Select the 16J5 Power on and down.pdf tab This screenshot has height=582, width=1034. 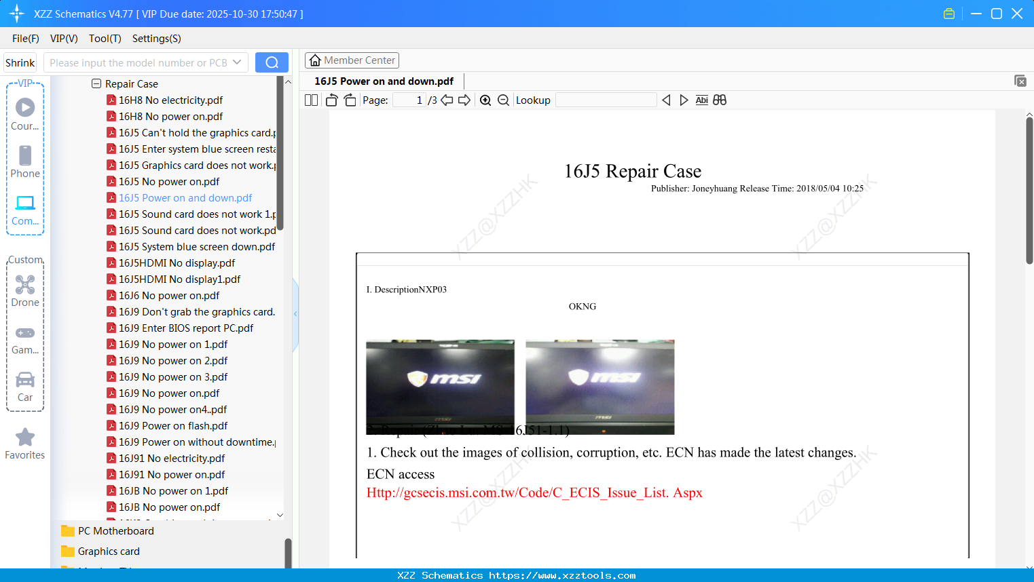[x=384, y=81]
